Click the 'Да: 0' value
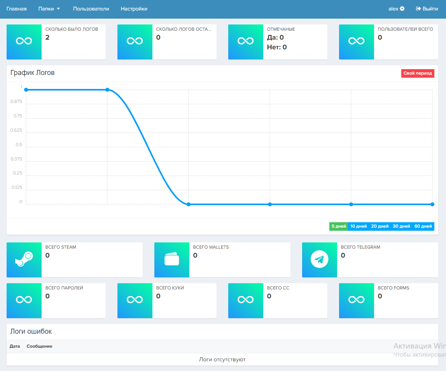Screen dimensions: 446x371 (x=275, y=38)
